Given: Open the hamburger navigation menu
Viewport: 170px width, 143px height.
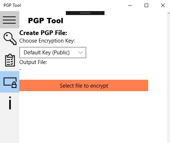Looking at the screenshot, I should 10,20.
